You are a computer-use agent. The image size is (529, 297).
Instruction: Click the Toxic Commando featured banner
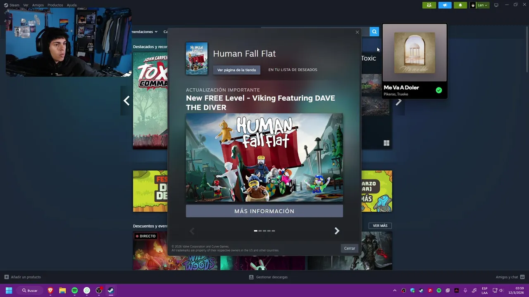(150, 100)
